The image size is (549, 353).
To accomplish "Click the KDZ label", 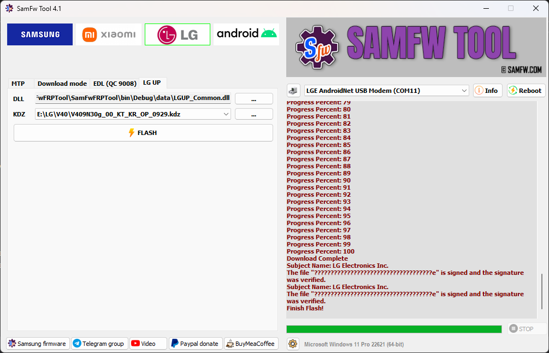I will (19, 114).
